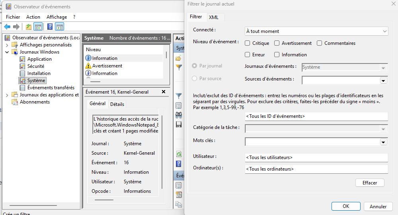The width and height of the screenshot is (398, 215).
Task: Confirm the filter with OK
Action: pos(346,206)
